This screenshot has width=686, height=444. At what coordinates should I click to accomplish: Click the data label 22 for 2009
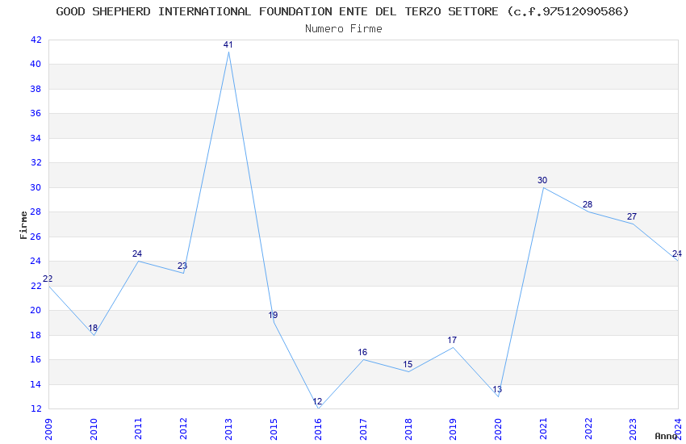pos(48,279)
